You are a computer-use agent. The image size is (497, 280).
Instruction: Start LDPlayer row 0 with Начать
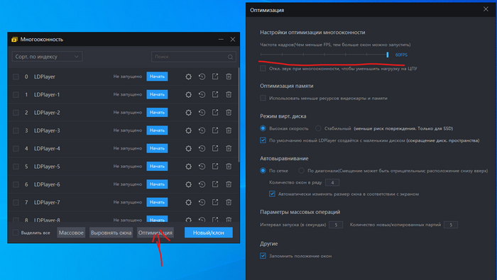(x=157, y=77)
